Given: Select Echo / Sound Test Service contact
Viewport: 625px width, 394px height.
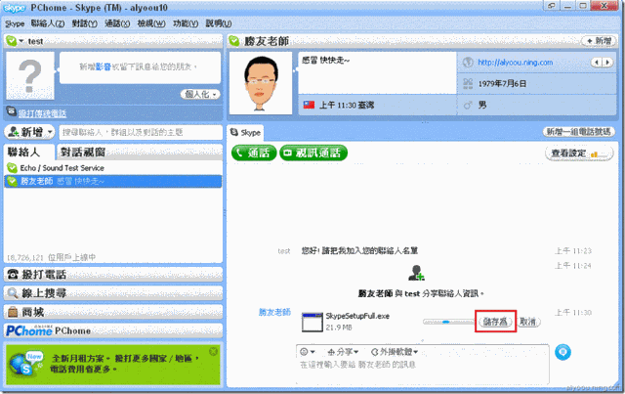Looking at the screenshot, I should 113,168.
